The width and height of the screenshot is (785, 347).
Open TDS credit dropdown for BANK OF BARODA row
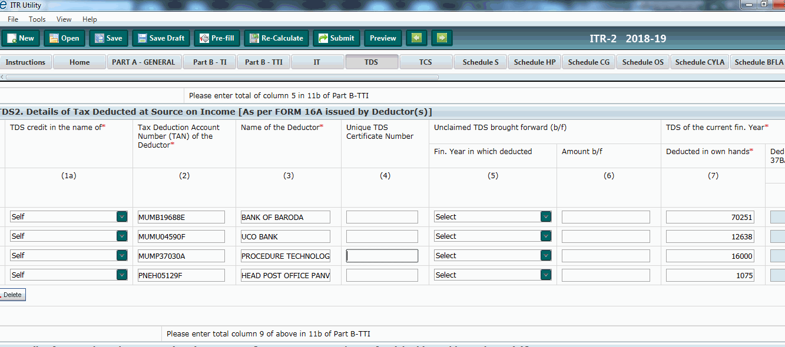click(122, 216)
